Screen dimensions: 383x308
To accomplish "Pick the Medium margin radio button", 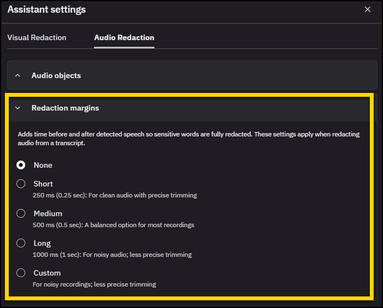I will [21, 213].
